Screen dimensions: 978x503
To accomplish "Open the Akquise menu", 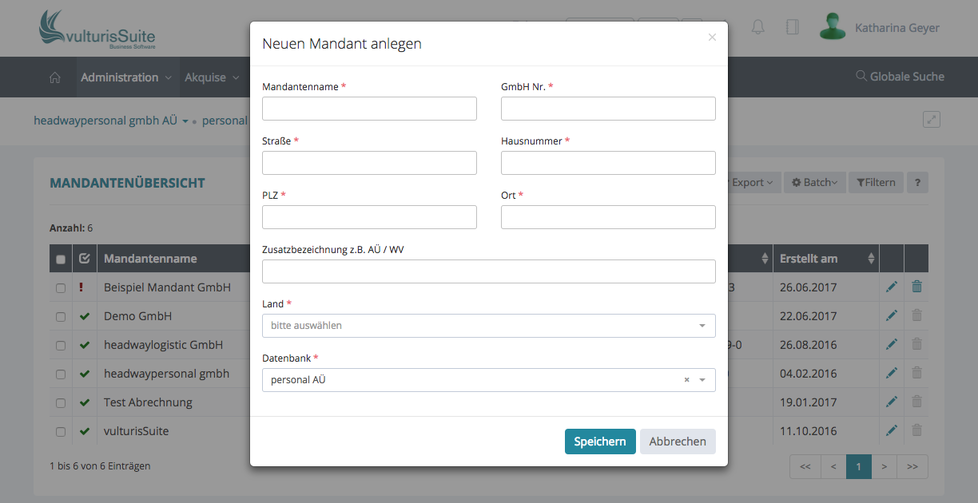I will tap(211, 77).
